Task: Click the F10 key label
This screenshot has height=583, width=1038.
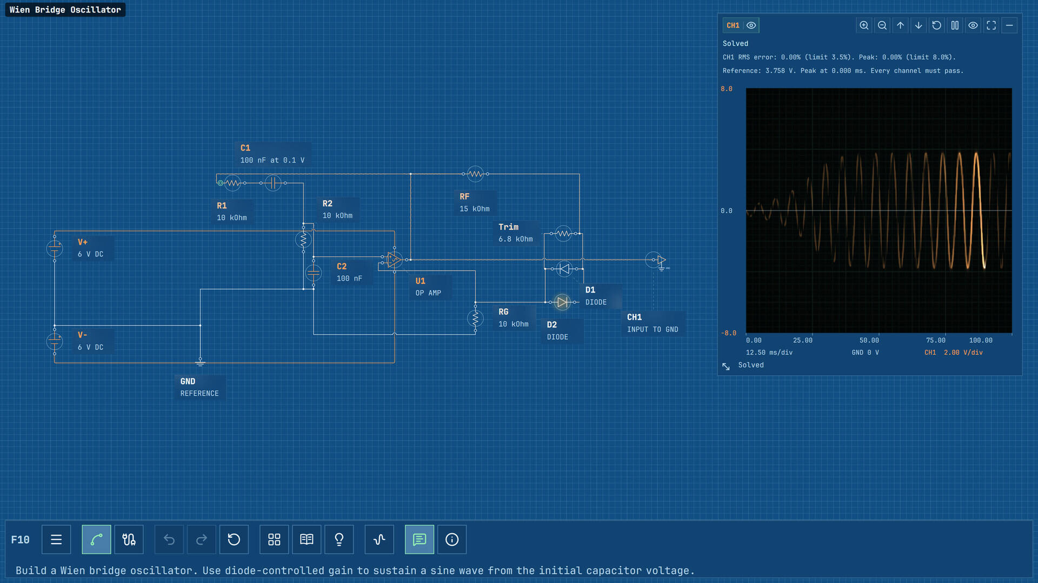Action: tap(21, 540)
